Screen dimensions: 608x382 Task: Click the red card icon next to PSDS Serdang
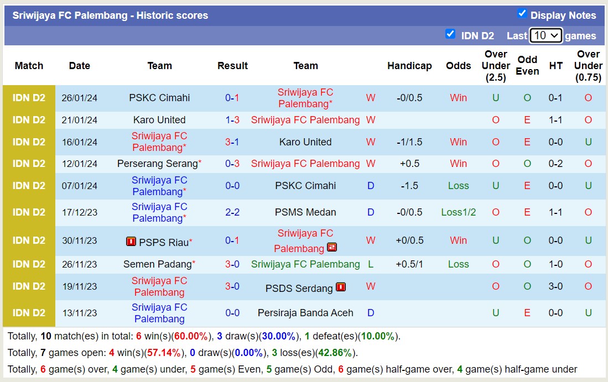click(341, 287)
